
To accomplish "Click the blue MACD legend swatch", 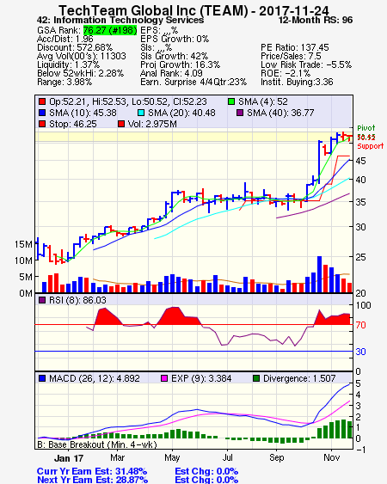I will point(42,378).
